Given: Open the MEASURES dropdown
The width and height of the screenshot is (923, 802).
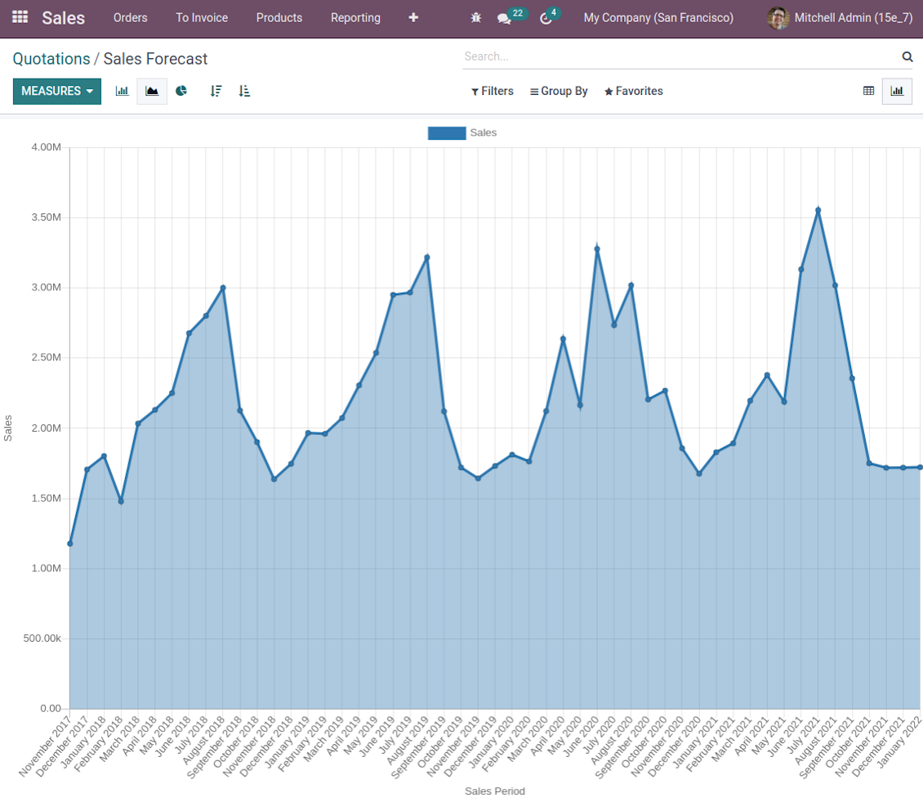Looking at the screenshot, I should coord(57,91).
